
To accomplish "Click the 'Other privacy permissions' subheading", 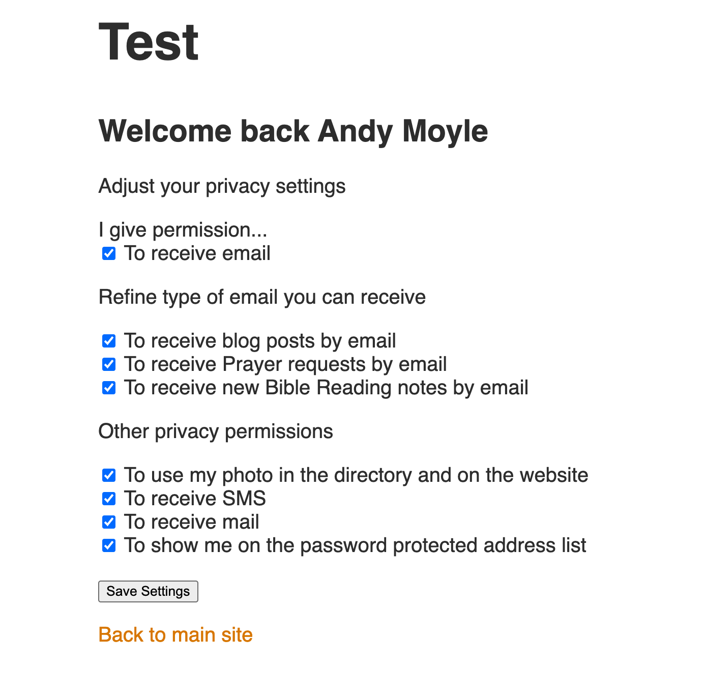I will pos(216,431).
